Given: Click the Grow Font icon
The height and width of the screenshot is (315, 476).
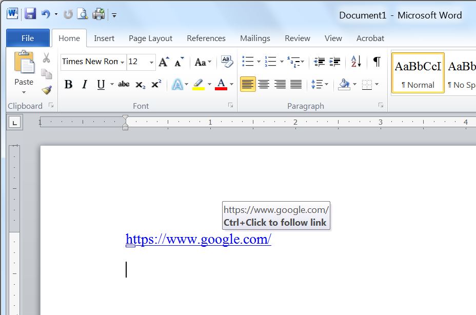Looking at the screenshot, I should tap(164, 62).
